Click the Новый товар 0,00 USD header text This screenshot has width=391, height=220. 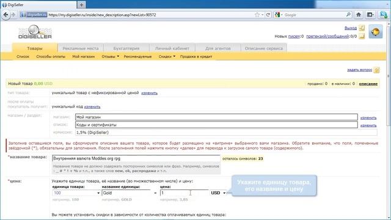[x=30, y=84]
